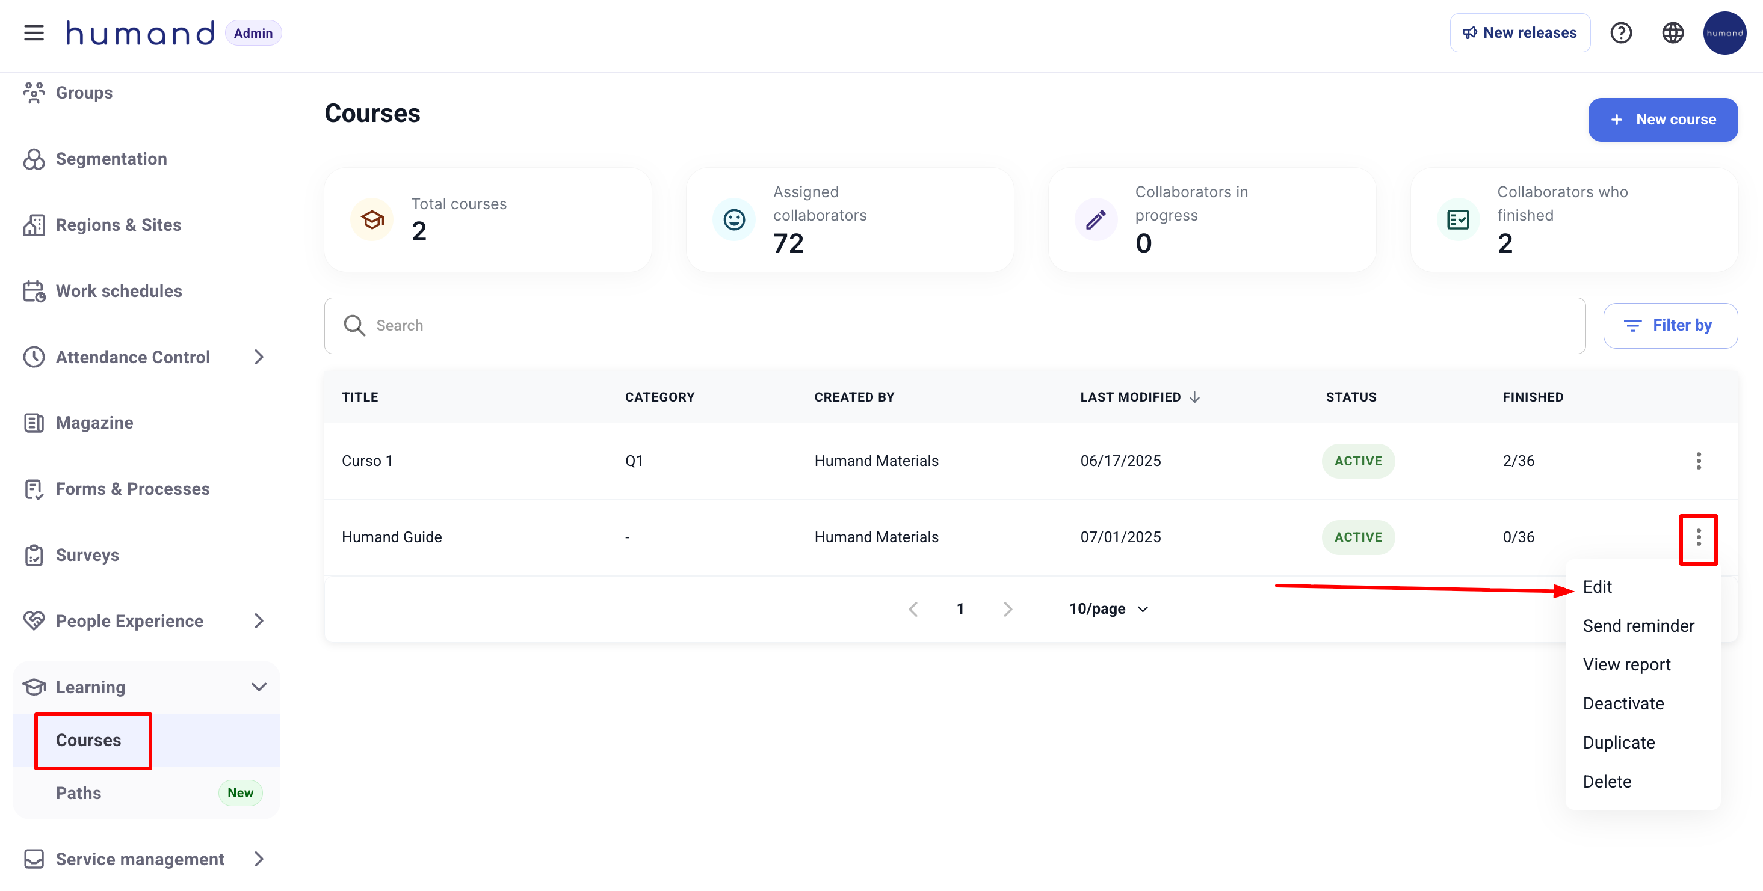Click the Humand Guide three-dot menu
Screen dimensions: 1763x891
1698,537
